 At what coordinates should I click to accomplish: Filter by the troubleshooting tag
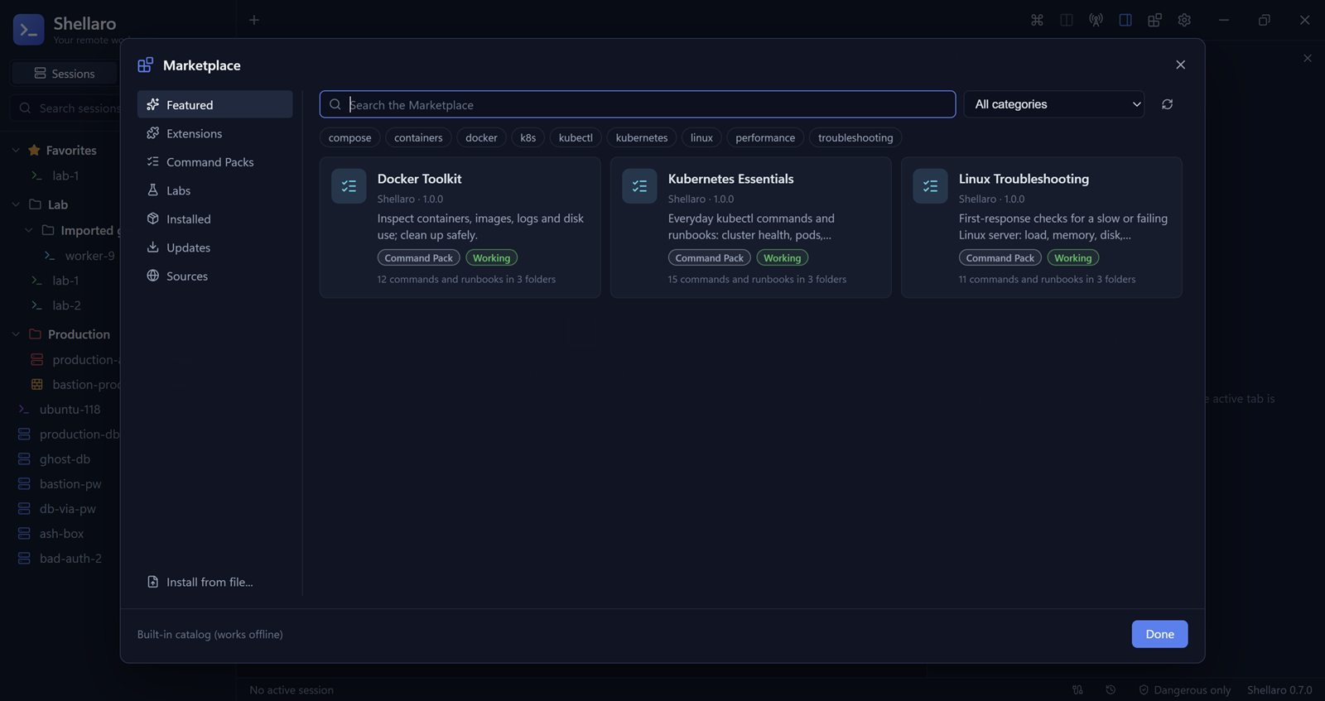(x=855, y=137)
